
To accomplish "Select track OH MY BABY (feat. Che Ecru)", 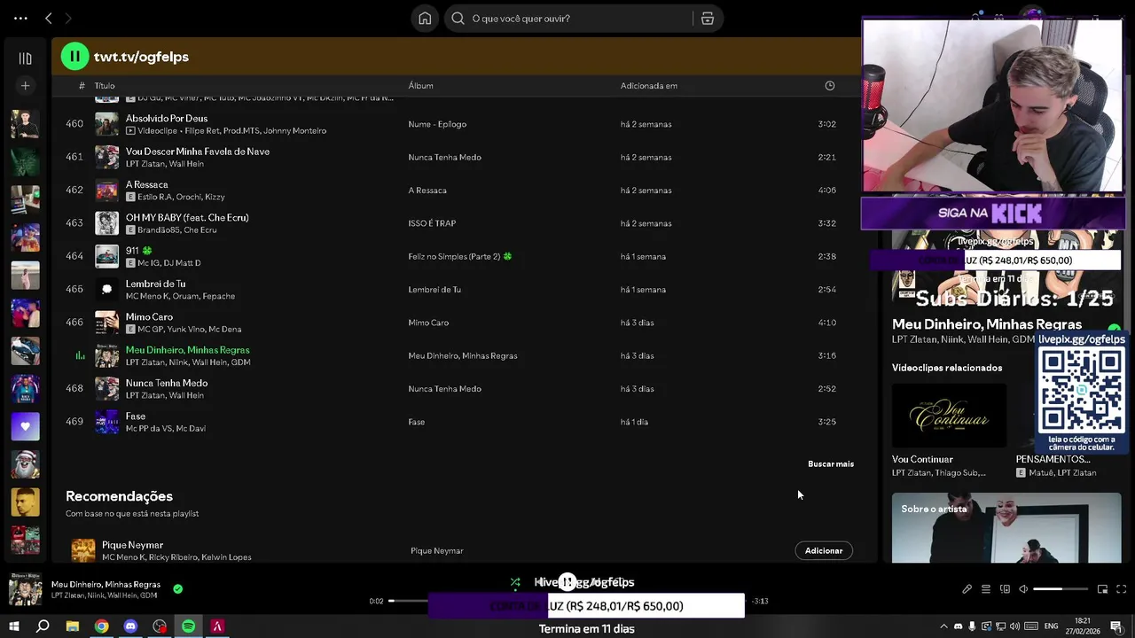I will pos(187,217).
